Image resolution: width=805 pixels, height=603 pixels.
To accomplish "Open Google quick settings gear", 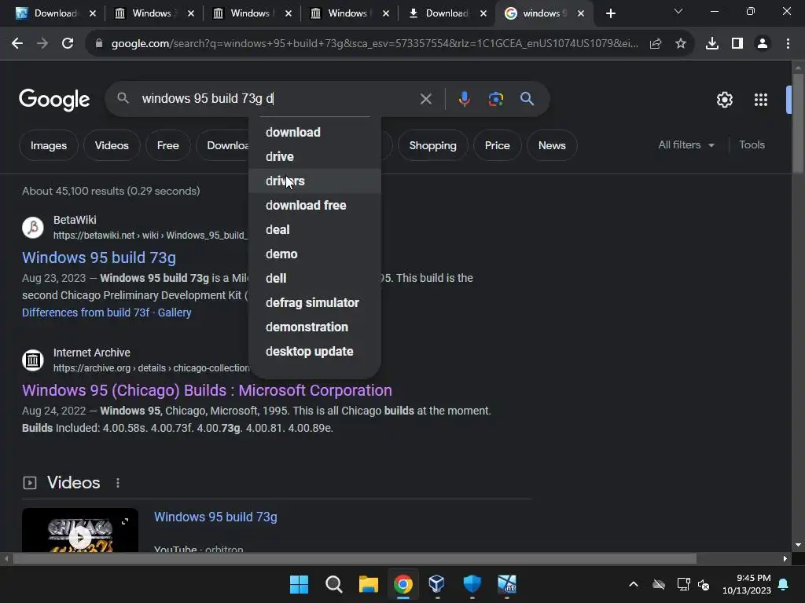I will tap(724, 100).
